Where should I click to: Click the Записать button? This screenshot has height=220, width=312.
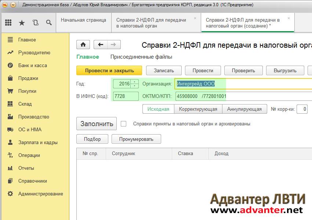click(164, 70)
